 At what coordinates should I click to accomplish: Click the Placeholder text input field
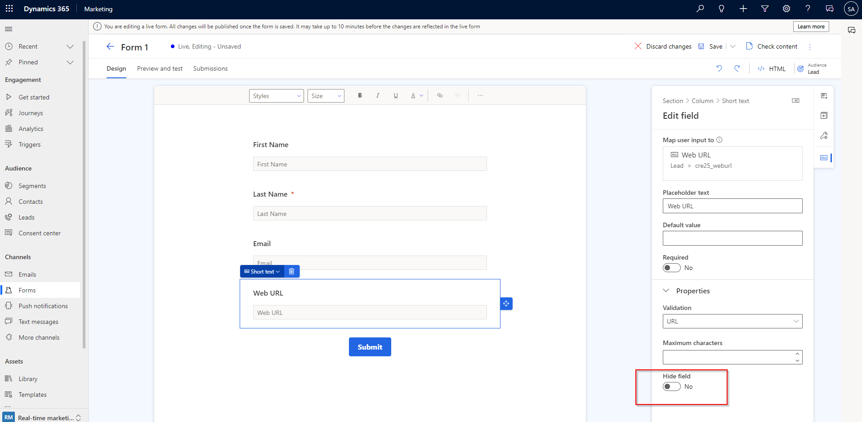pyautogui.click(x=732, y=206)
